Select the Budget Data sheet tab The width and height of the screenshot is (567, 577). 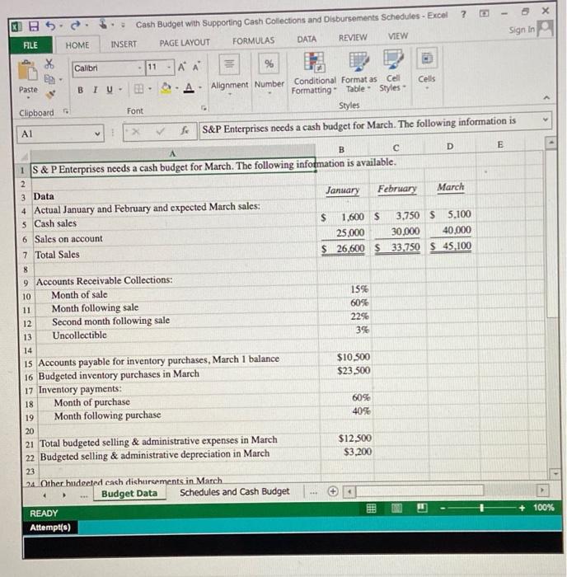[129, 494]
